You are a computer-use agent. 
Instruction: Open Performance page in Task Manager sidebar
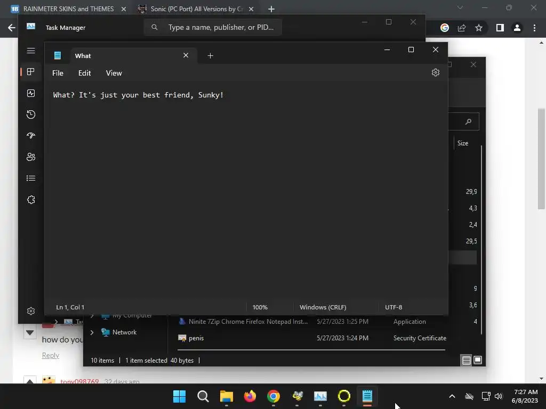point(31,93)
